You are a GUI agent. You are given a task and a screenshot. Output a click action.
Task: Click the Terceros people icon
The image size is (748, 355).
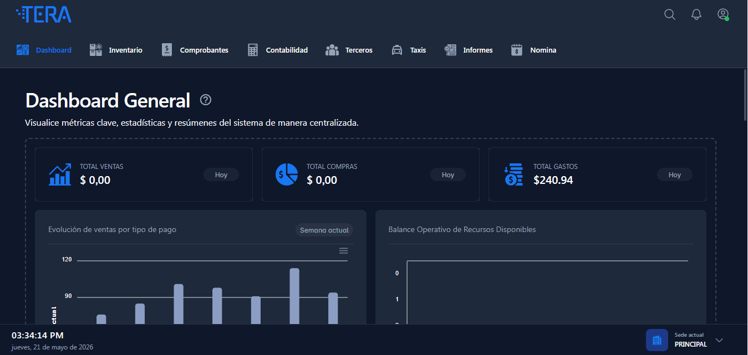tap(332, 50)
